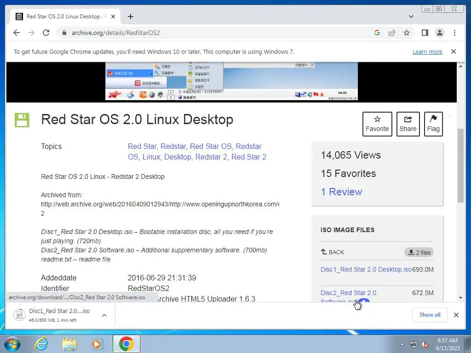Open the Google search icon in address bar
The image size is (471, 353).
click(377, 33)
